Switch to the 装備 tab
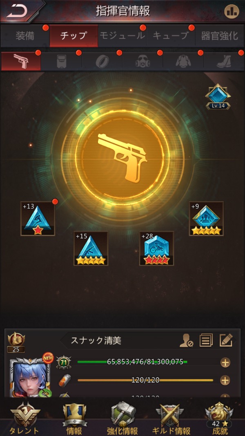 pyautogui.click(x=25, y=36)
